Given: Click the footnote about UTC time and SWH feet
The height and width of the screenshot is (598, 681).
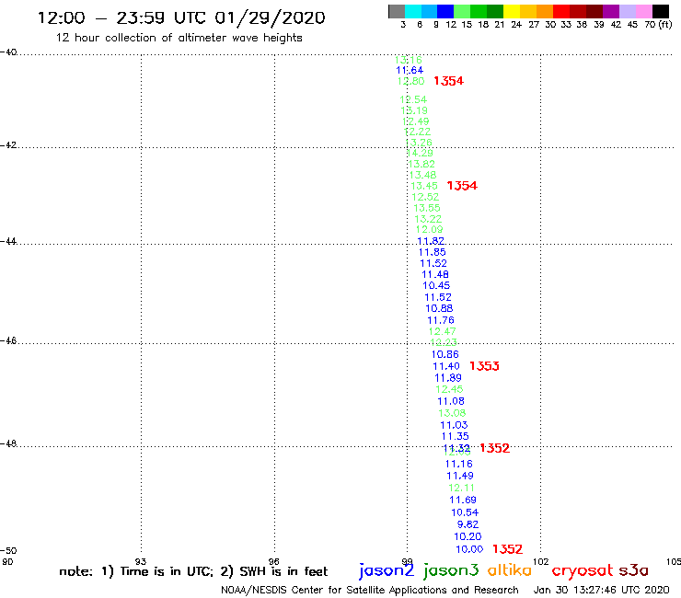Looking at the screenshot, I should coord(193,571).
